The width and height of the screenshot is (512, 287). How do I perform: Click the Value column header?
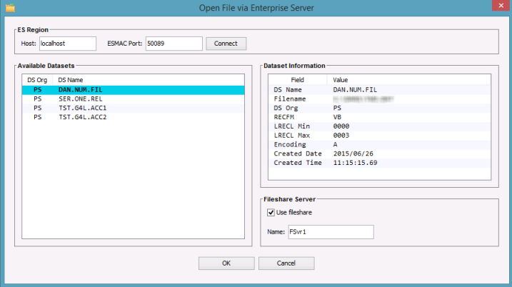click(342, 80)
